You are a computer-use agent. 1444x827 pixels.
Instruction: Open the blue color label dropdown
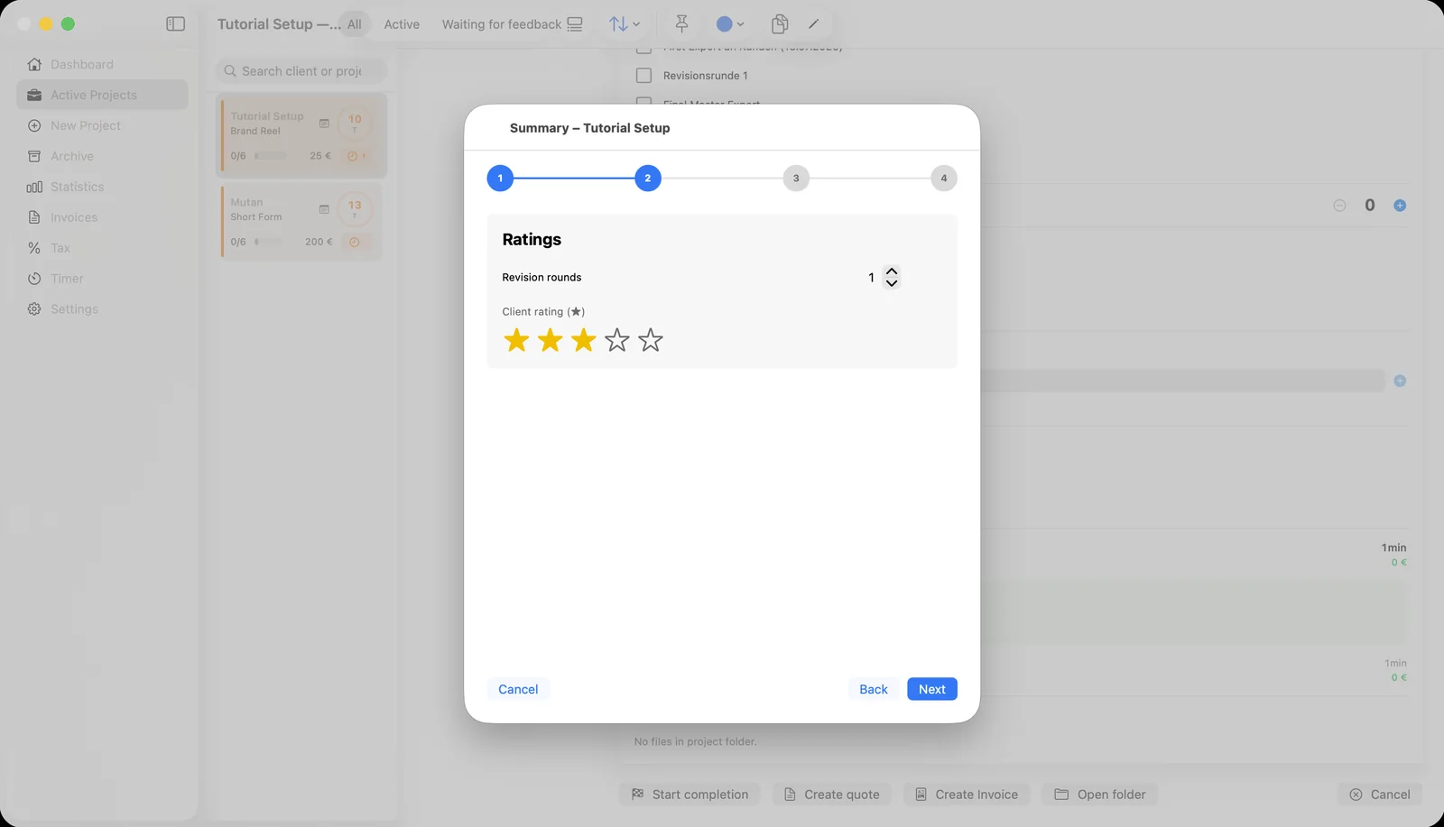coord(729,24)
